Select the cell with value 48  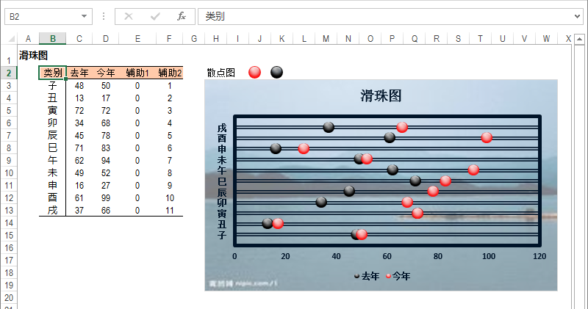click(79, 85)
